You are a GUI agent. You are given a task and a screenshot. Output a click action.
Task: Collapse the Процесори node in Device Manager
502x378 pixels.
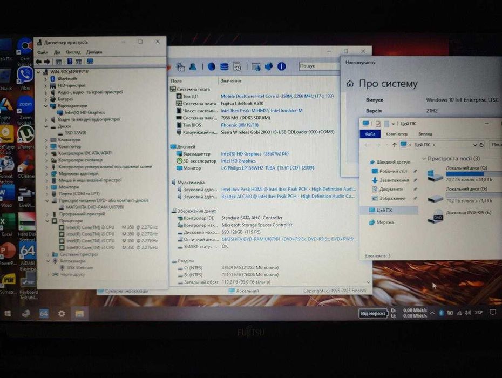pyautogui.click(x=48, y=221)
